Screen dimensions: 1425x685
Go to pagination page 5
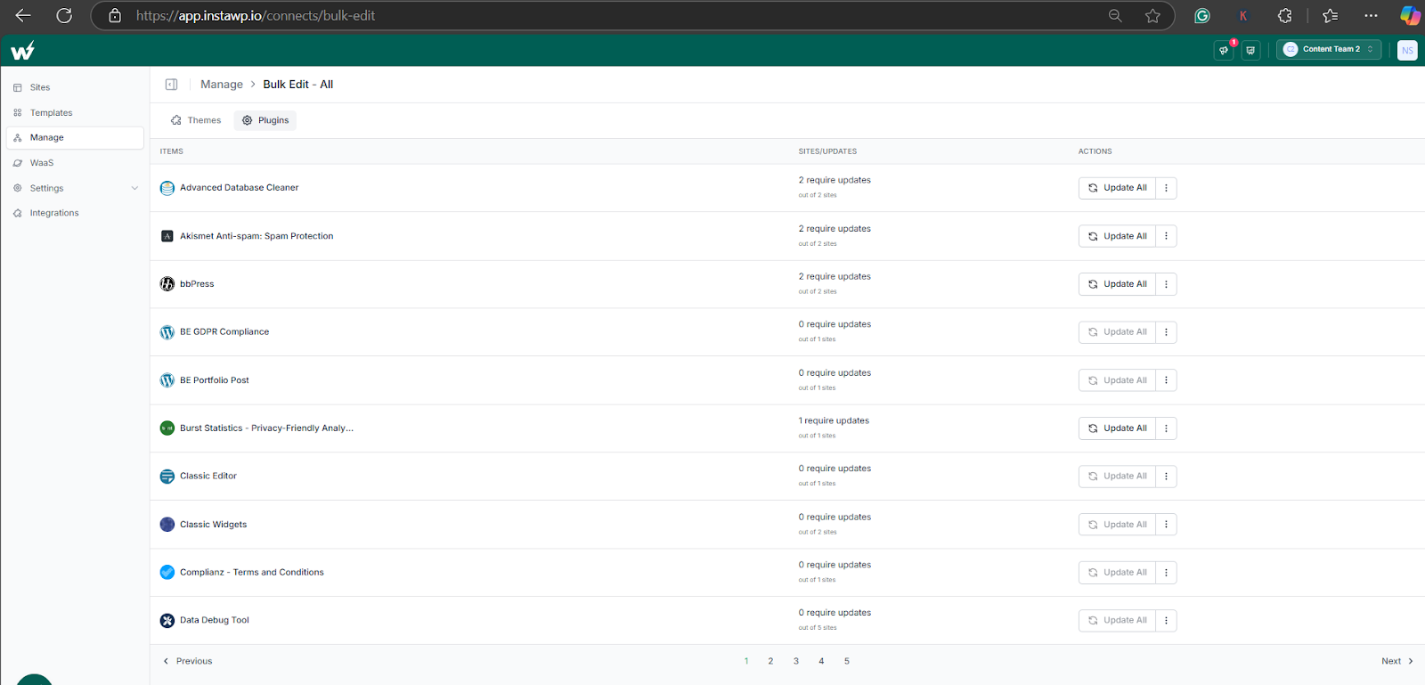coord(847,661)
